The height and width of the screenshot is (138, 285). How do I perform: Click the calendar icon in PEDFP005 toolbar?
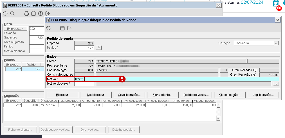pyautogui.click(x=62, y=28)
